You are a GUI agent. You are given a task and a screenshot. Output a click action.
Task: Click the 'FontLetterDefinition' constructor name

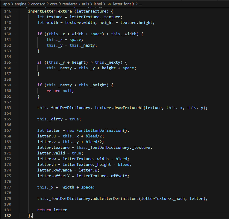[x=99, y=130]
